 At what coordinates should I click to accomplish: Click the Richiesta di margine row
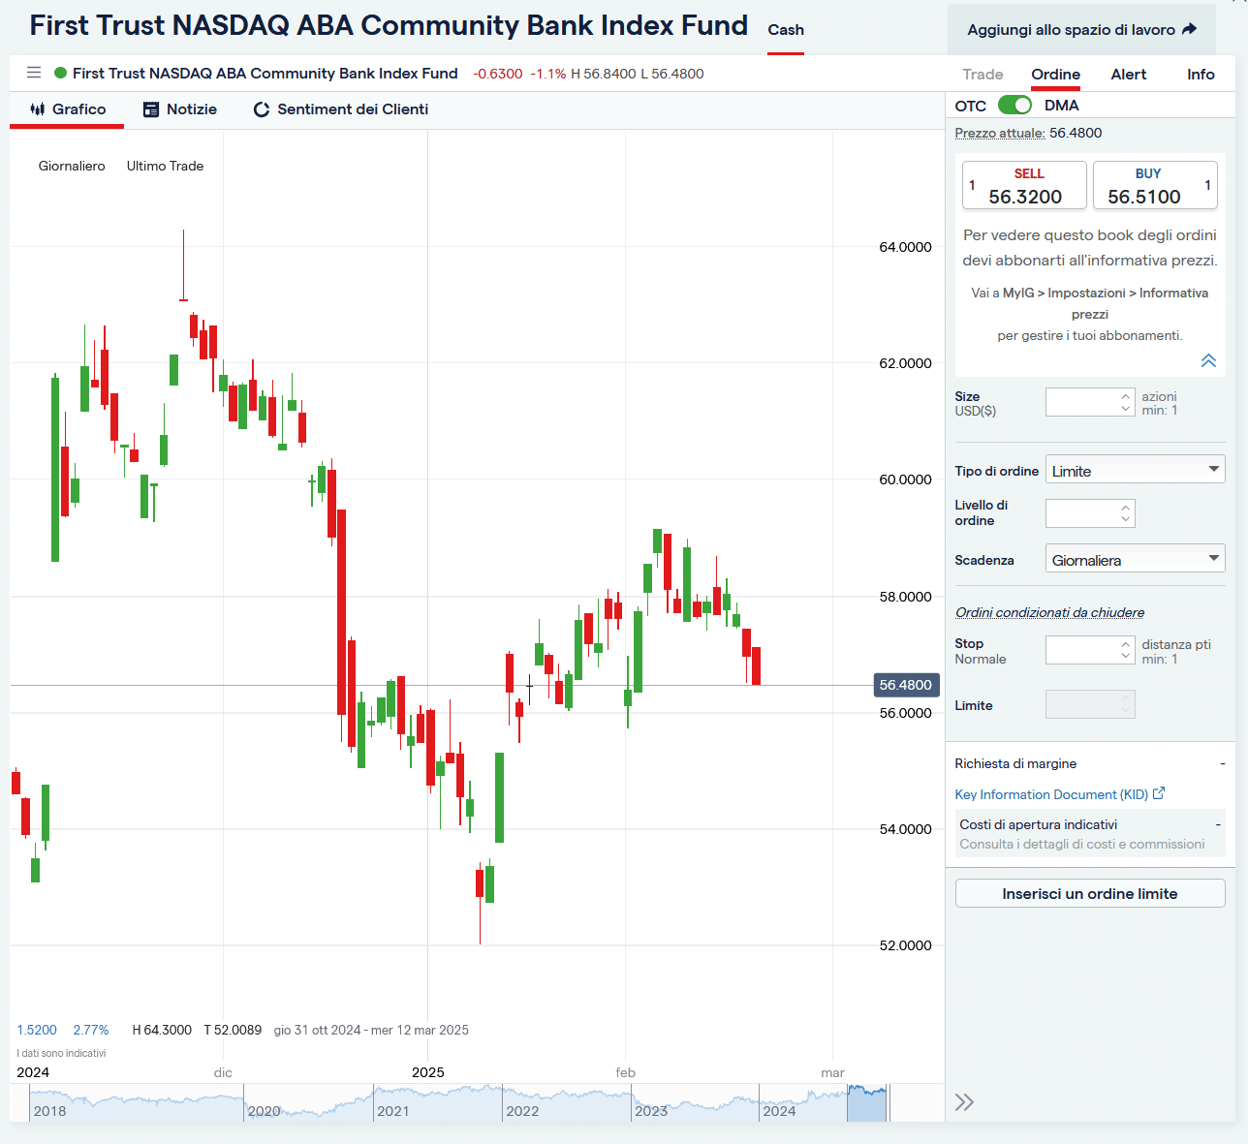pos(1090,763)
